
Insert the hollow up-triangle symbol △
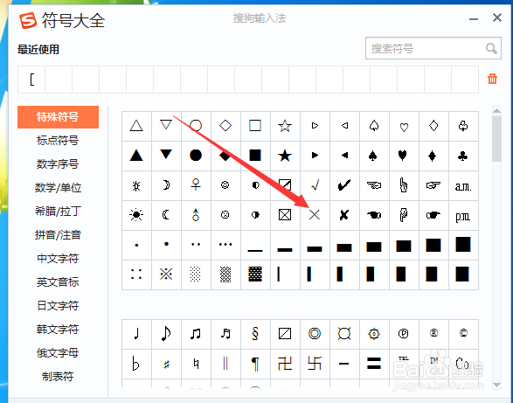point(136,126)
